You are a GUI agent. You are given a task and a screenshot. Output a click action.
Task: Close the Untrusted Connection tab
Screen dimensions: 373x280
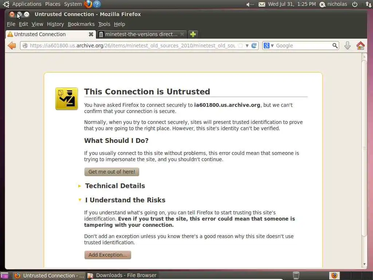(91, 34)
